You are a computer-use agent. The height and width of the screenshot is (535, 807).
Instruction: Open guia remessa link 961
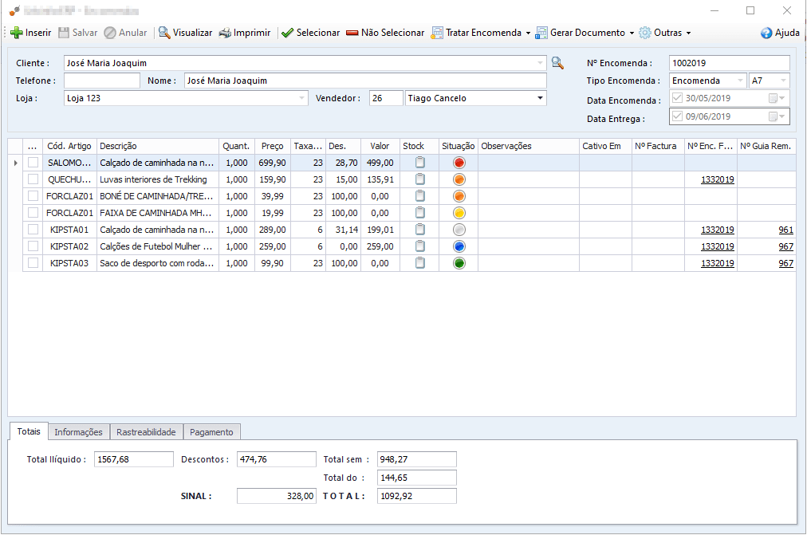[x=785, y=230]
